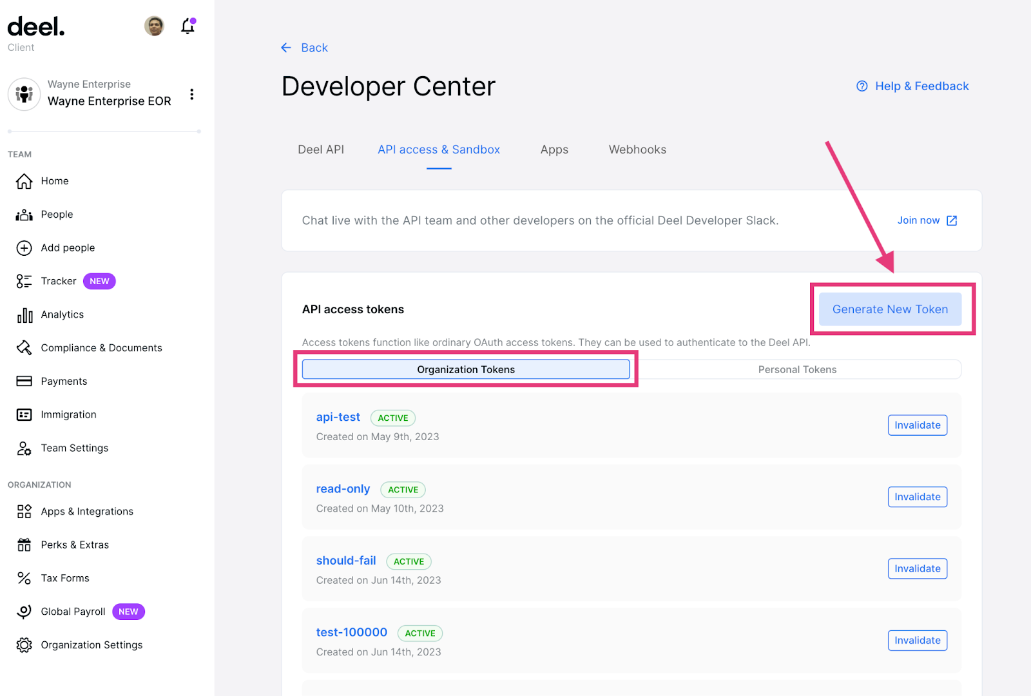Screen dimensions: 1031x696
Task: Open Payments in the sidebar
Action: [64, 382]
